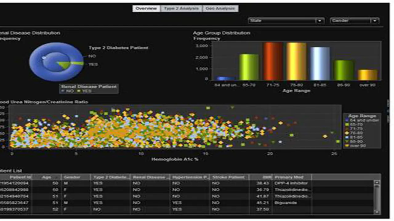Click the Age Range axis label under bar chart

296,91
